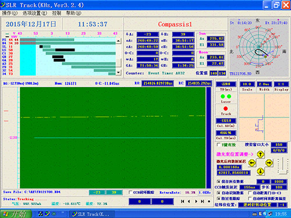Expand satellite list scroll down arrow
Image resolution: width=291 pixels, height=218 pixels.
coord(119,73)
